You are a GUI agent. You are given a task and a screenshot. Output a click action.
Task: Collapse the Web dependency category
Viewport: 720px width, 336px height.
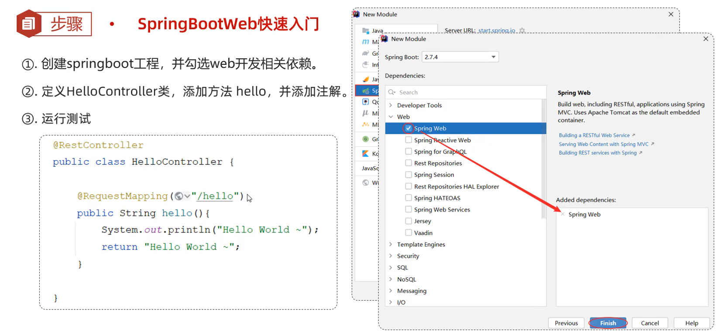(x=391, y=117)
